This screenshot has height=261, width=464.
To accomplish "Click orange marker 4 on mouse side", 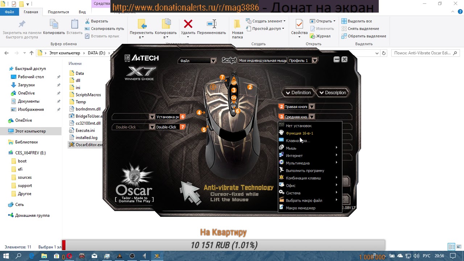I will point(199,113).
